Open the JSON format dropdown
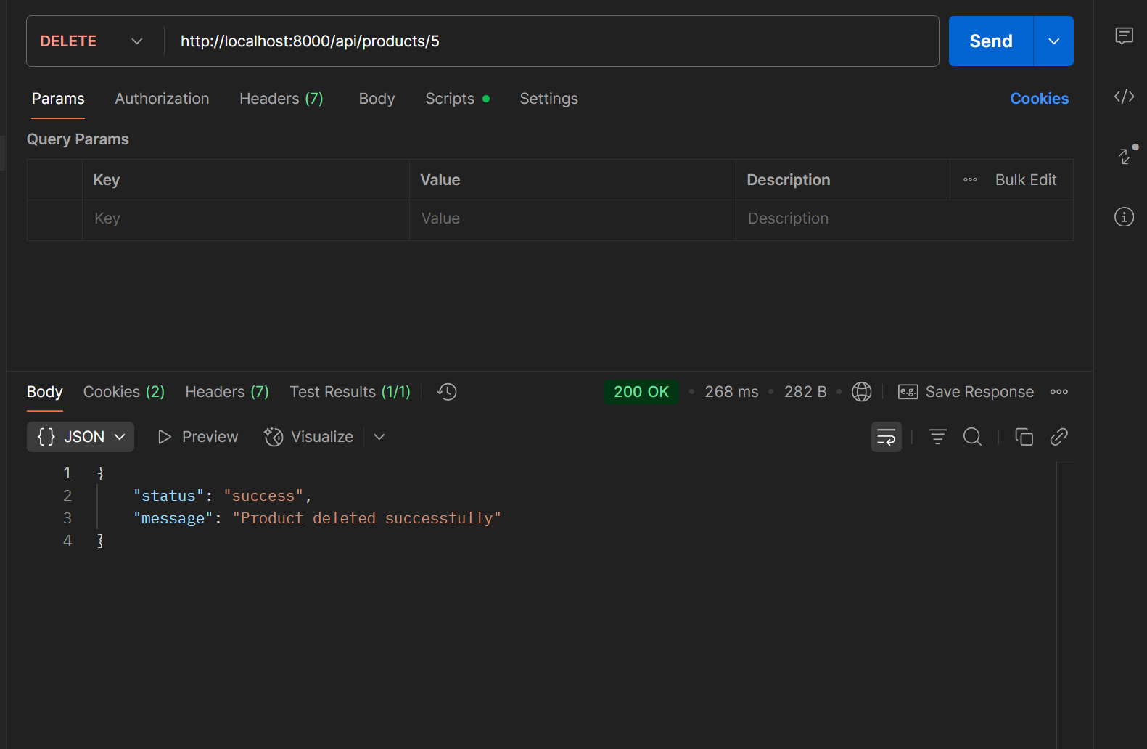The width and height of the screenshot is (1147, 749). (x=81, y=437)
